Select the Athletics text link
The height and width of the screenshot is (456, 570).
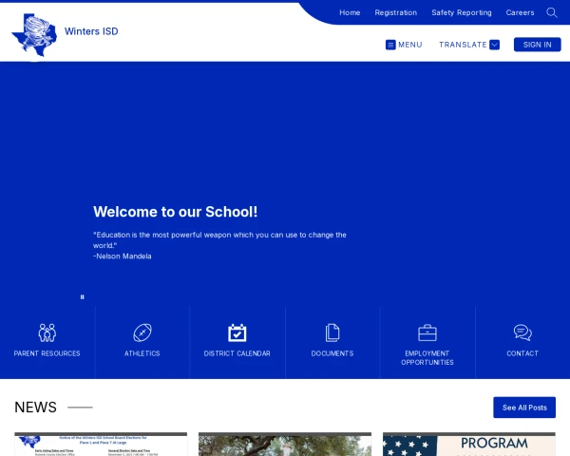tap(142, 353)
